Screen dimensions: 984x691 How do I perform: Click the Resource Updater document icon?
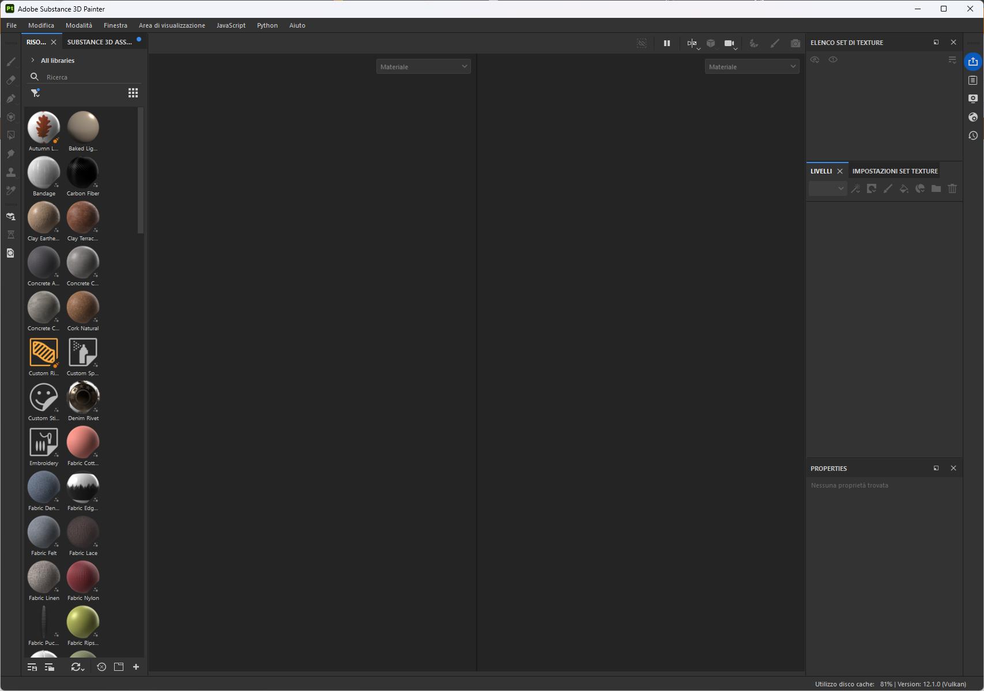pyautogui.click(x=11, y=253)
